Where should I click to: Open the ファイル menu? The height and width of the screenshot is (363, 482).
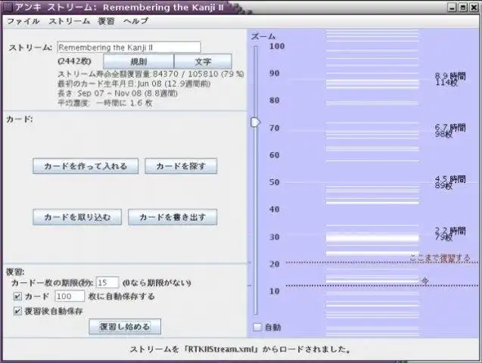click(23, 21)
